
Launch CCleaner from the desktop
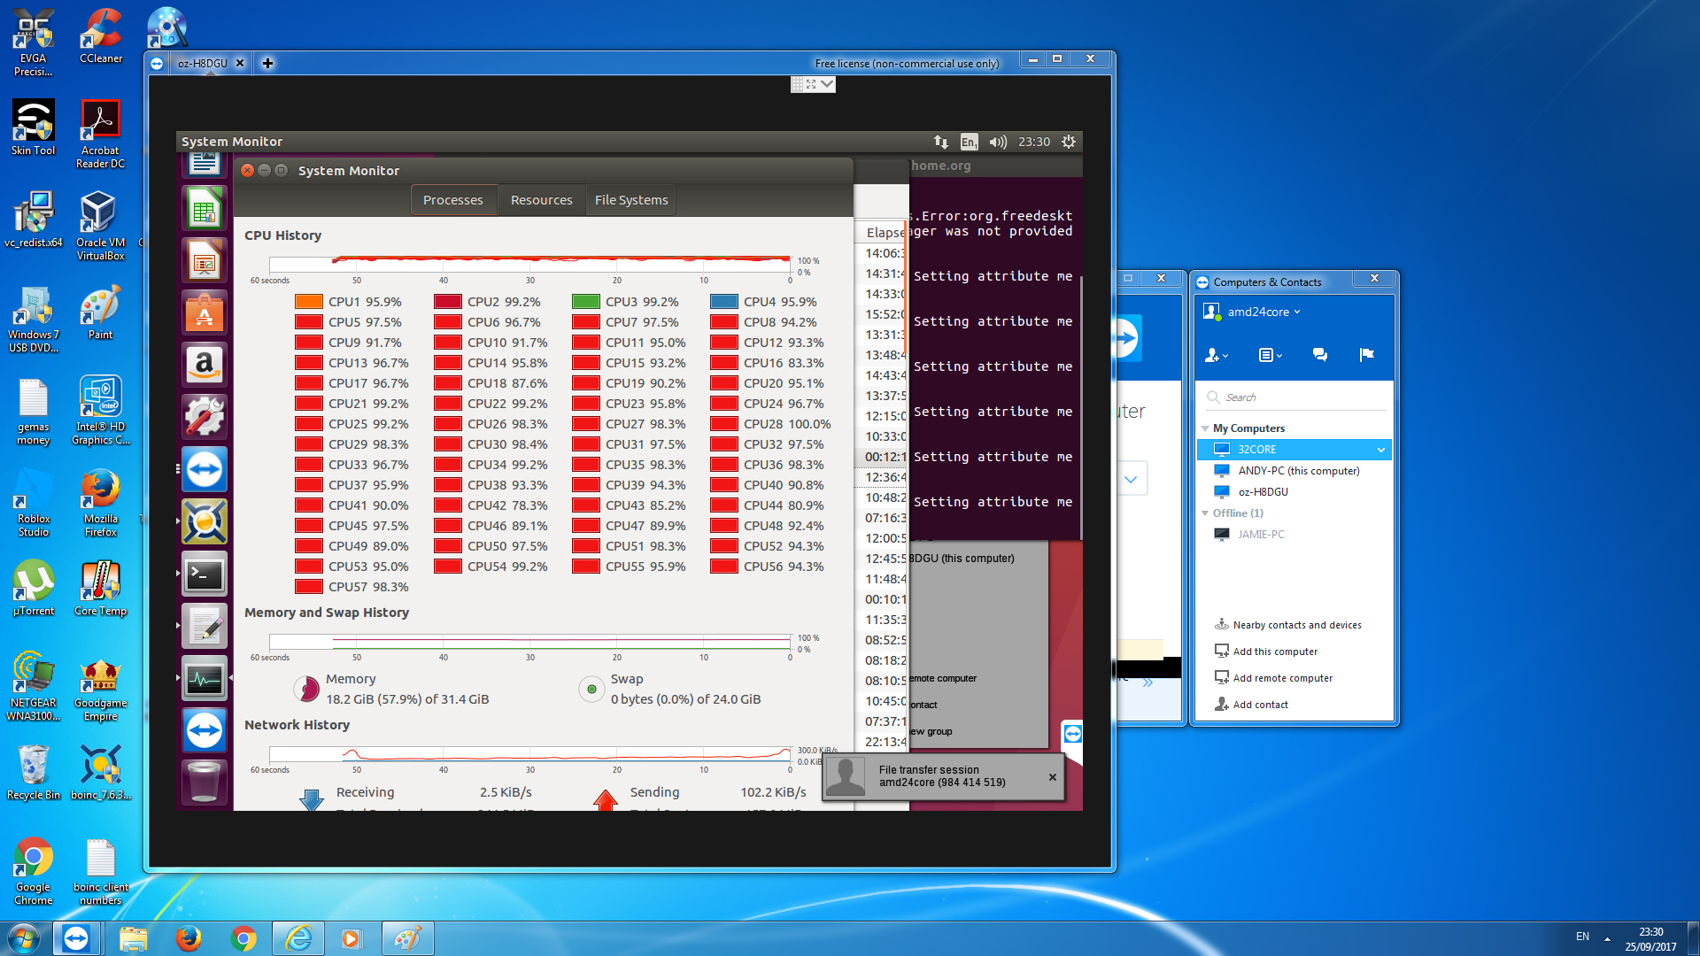click(101, 37)
